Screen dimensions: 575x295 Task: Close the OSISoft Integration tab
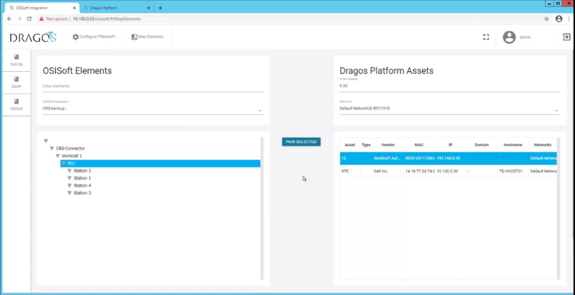[x=74, y=8]
